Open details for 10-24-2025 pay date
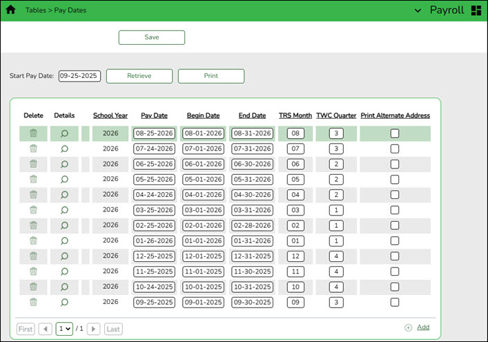Image resolution: width=488 pixels, height=342 pixels. click(x=64, y=287)
